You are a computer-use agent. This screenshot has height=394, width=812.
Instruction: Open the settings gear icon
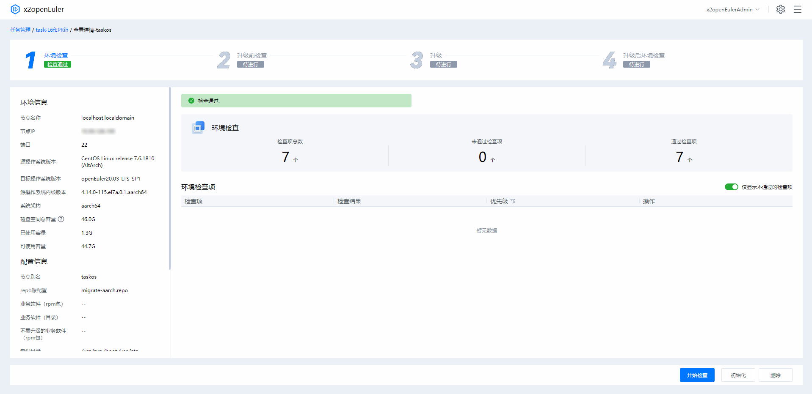(x=780, y=9)
